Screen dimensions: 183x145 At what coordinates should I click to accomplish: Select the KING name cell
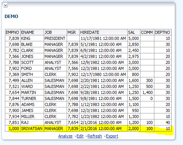pos(32,38)
